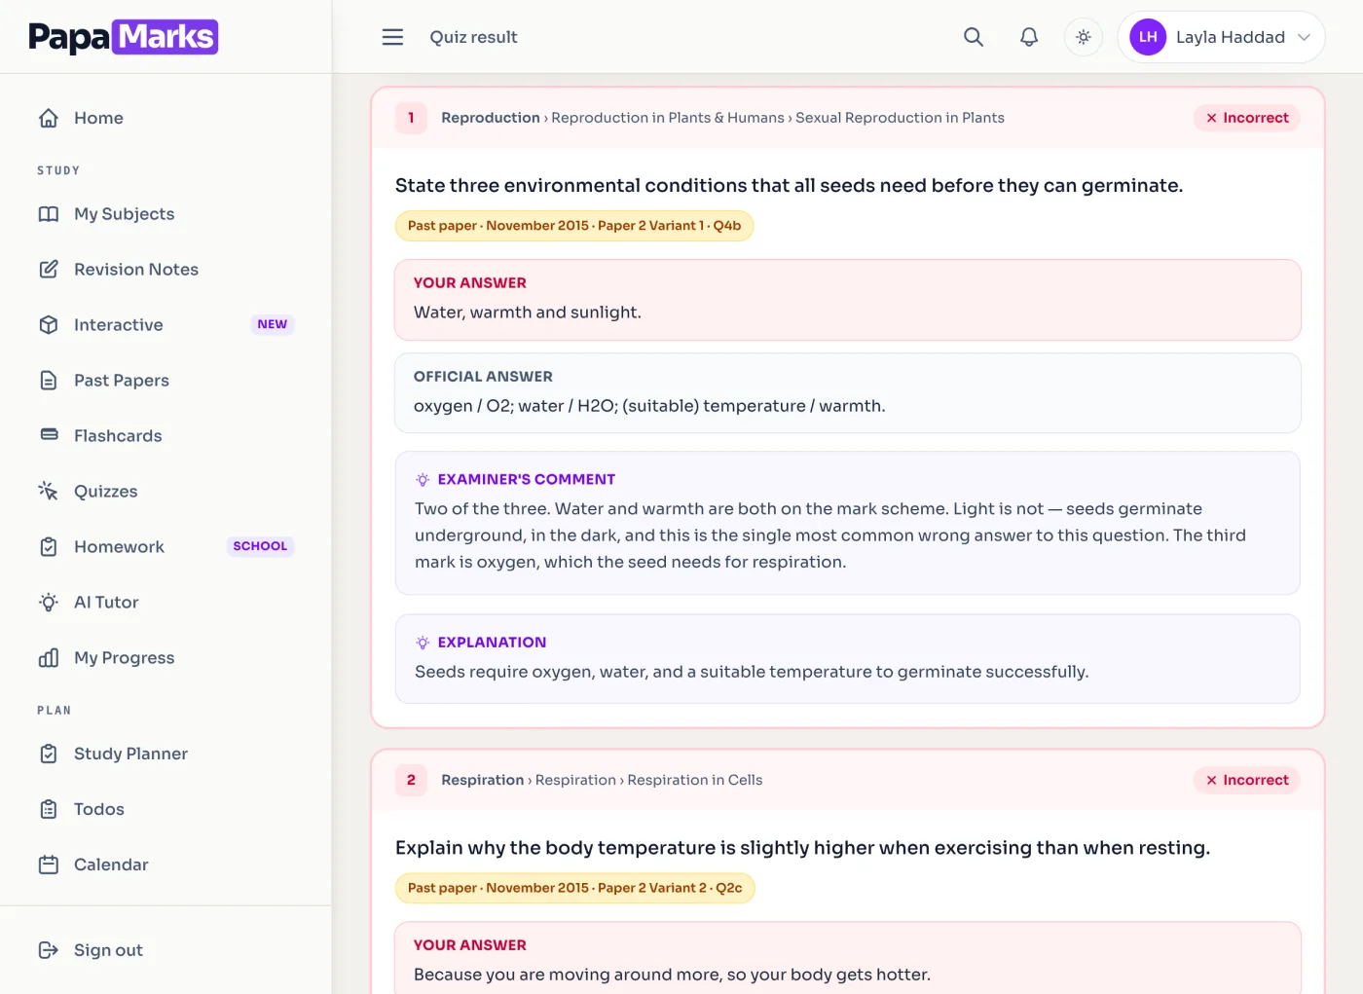1363x994 pixels.
Task: Click Respiration in Cells breadcrumb
Action: [x=695, y=780]
